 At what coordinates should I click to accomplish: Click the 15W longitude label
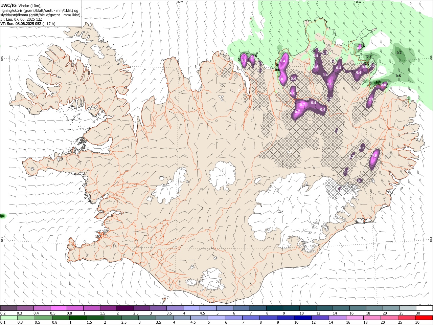pos(358,2)
